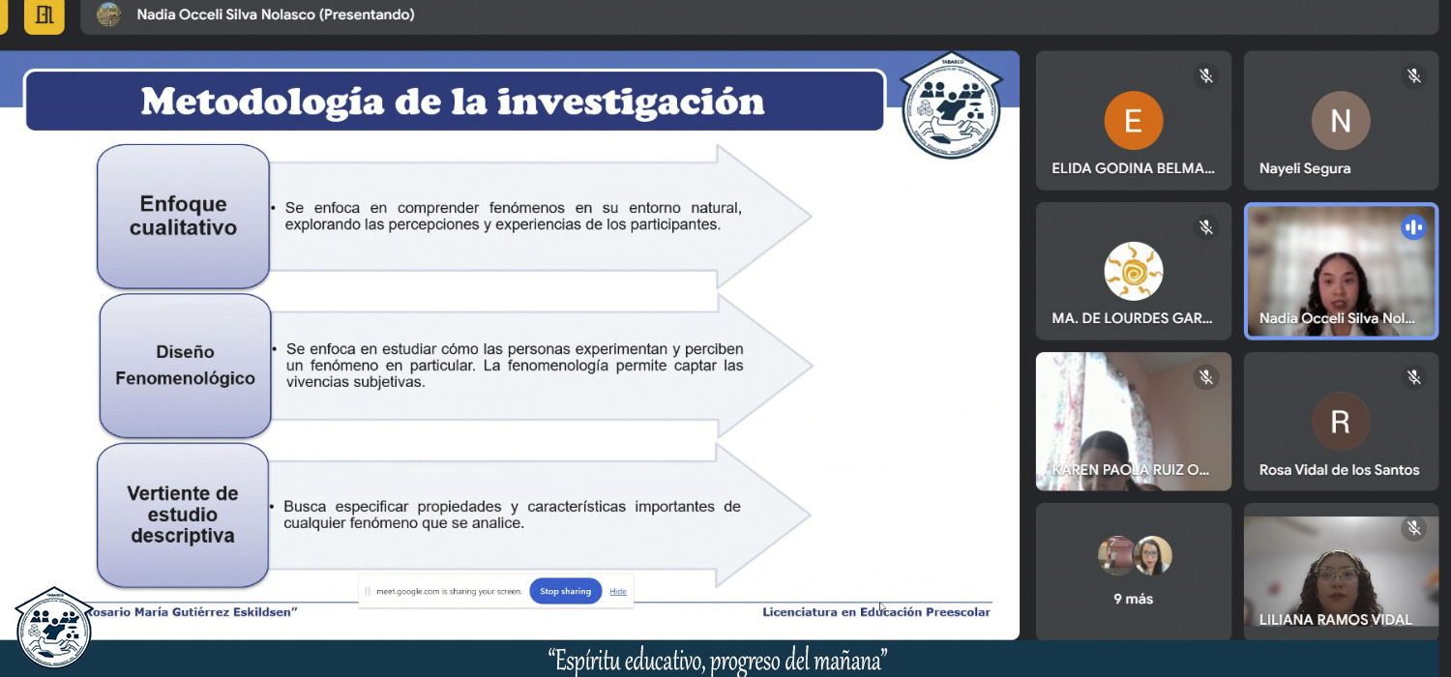Click the bullet text starting 'Se enfoca en estudiar'
The height and width of the screenshot is (677, 1451).
515,365
